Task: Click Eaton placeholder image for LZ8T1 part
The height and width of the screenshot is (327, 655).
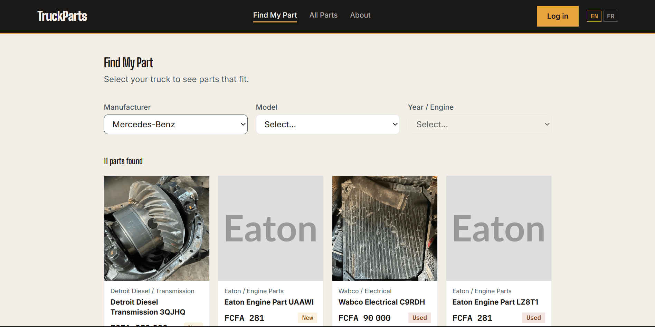Action: (x=499, y=228)
